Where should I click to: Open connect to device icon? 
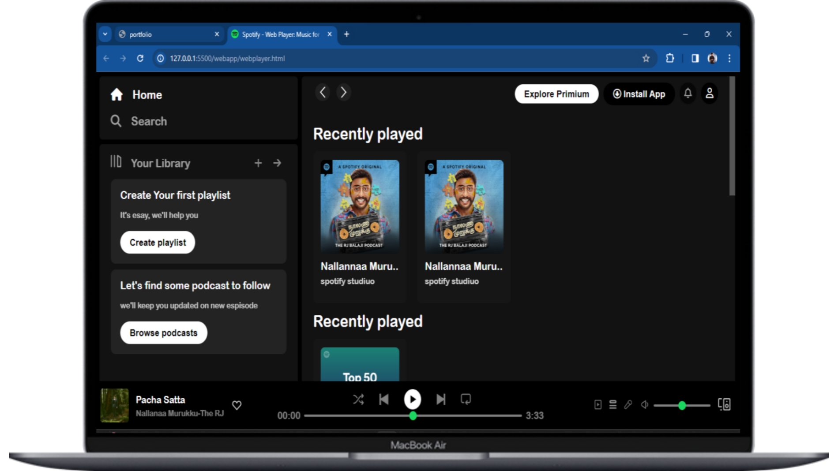(x=724, y=404)
